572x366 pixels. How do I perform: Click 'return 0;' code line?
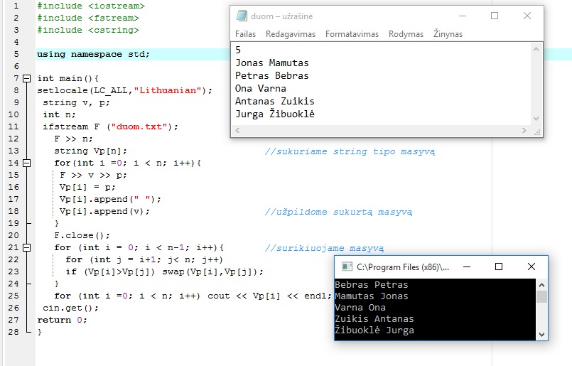click(x=62, y=320)
